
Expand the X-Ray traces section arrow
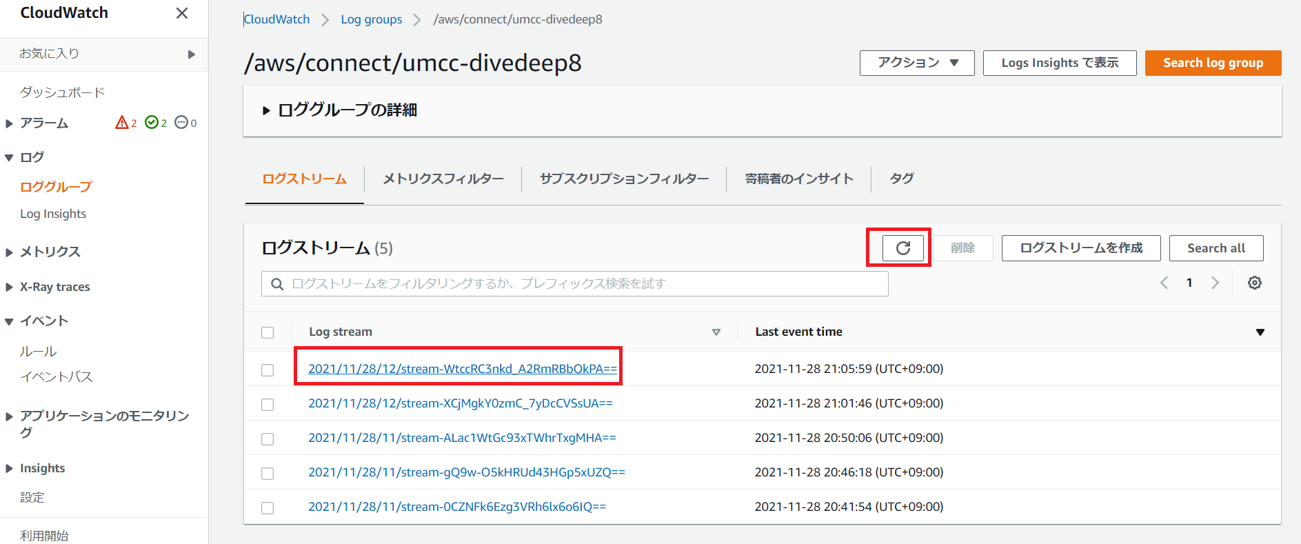click(9, 287)
